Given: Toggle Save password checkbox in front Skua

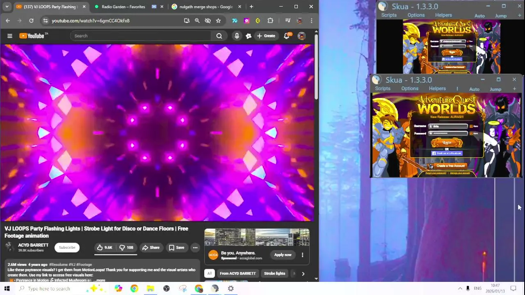Looking at the screenshot, I should (471, 133).
